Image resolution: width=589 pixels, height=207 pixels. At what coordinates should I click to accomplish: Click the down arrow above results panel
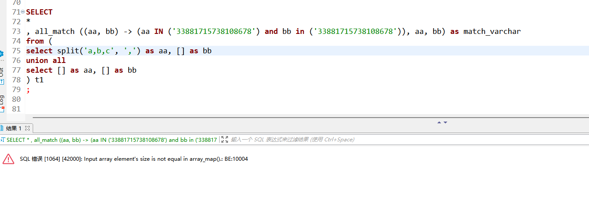tap(445, 122)
